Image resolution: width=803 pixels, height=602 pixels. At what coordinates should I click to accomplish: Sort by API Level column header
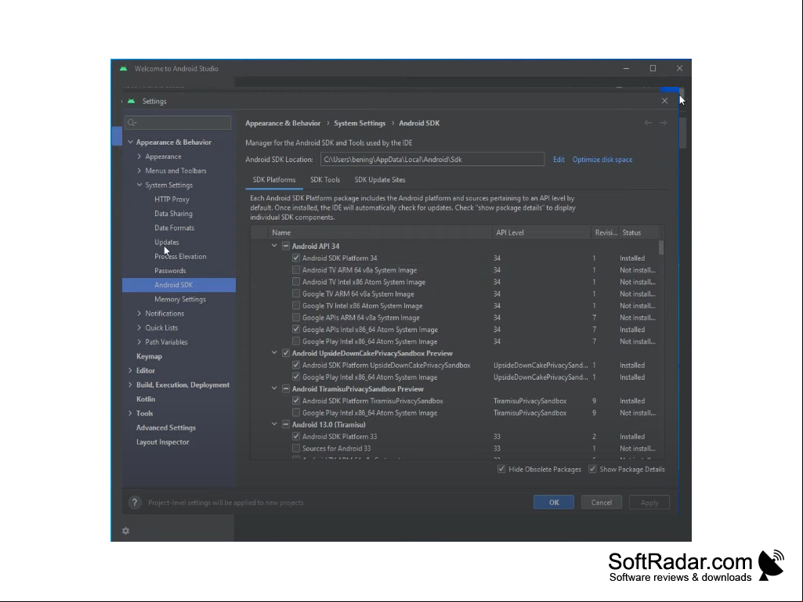[541, 233]
